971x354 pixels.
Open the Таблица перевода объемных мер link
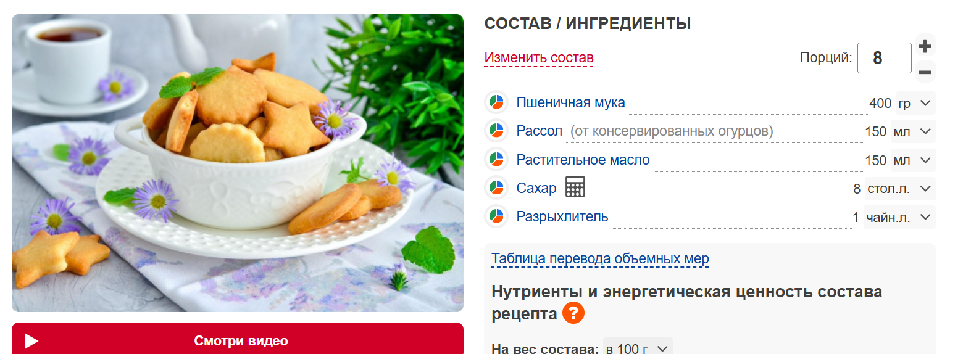(600, 258)
